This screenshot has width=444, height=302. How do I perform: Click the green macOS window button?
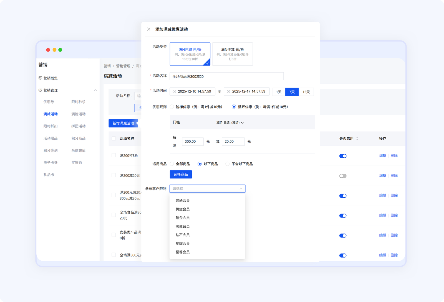[60, 50]
